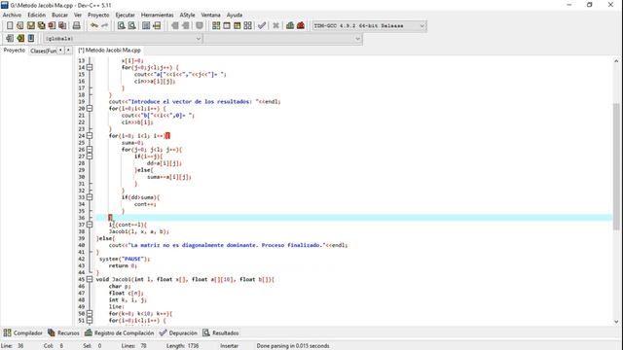Switch to the Clases sidebar tab

coord(43,51)
